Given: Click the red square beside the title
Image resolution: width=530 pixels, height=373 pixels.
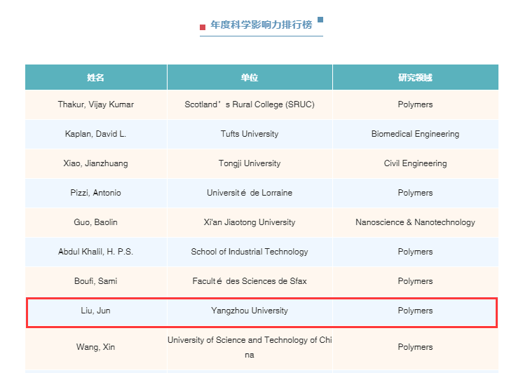Looking at the screenshot, I should 203,27.
